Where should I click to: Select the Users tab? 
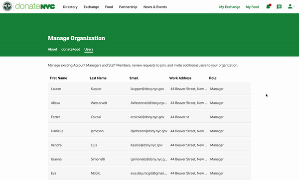pyautogui.click(x=89, y=49)
